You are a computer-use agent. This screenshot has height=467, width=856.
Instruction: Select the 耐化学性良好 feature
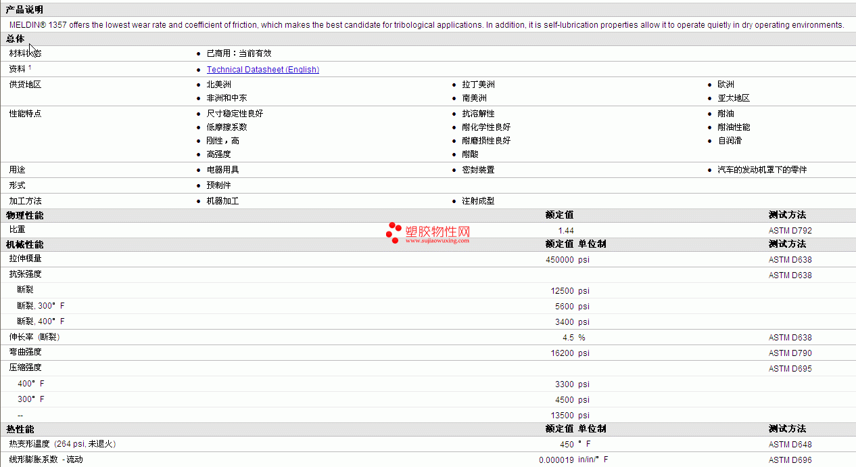click(x=486, y=127)
